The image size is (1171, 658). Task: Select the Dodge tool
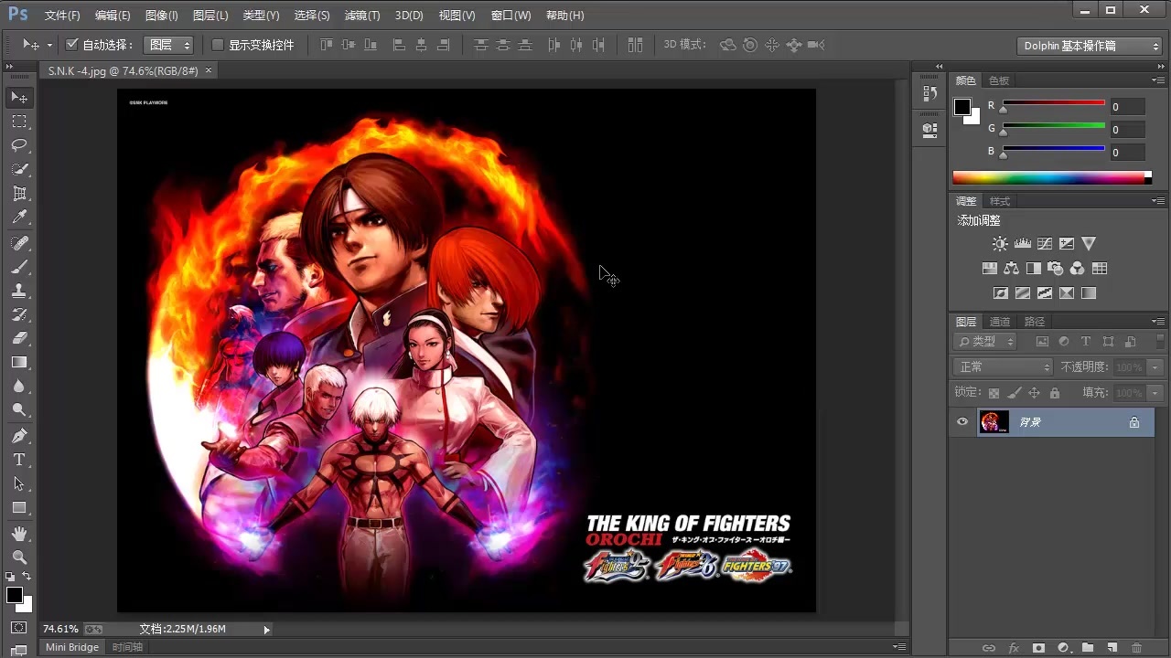tap(19, 410)
